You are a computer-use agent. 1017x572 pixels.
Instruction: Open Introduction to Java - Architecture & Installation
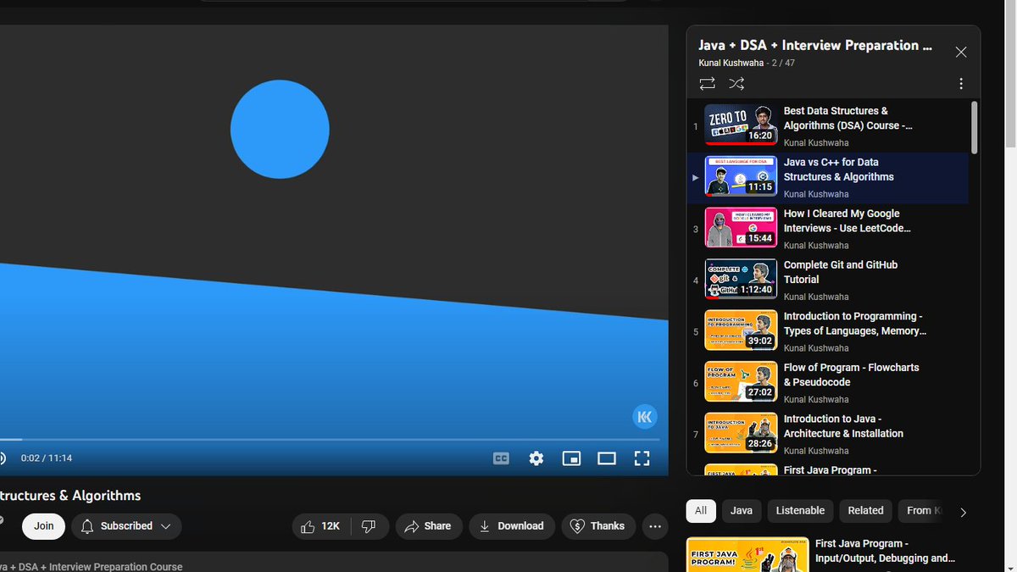click(x=843, y=426)
